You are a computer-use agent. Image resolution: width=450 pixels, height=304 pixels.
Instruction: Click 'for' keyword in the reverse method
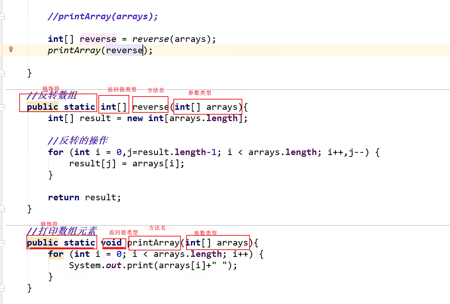56,152
